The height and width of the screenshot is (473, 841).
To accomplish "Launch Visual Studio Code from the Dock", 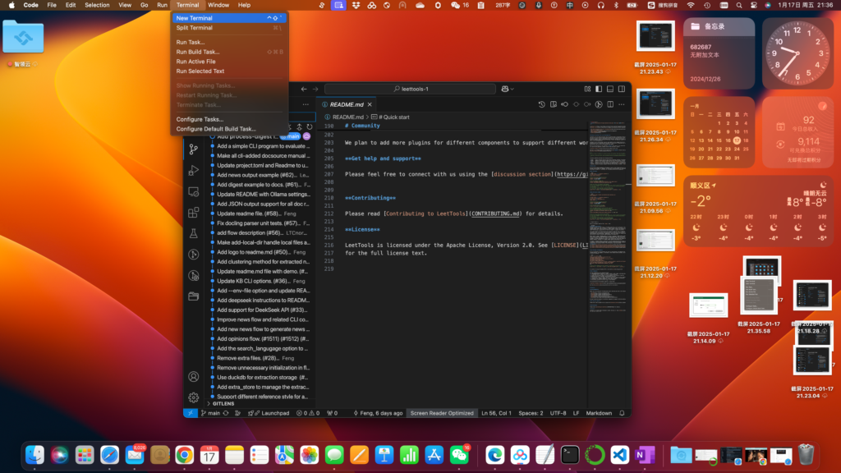I will pos(619,455).
